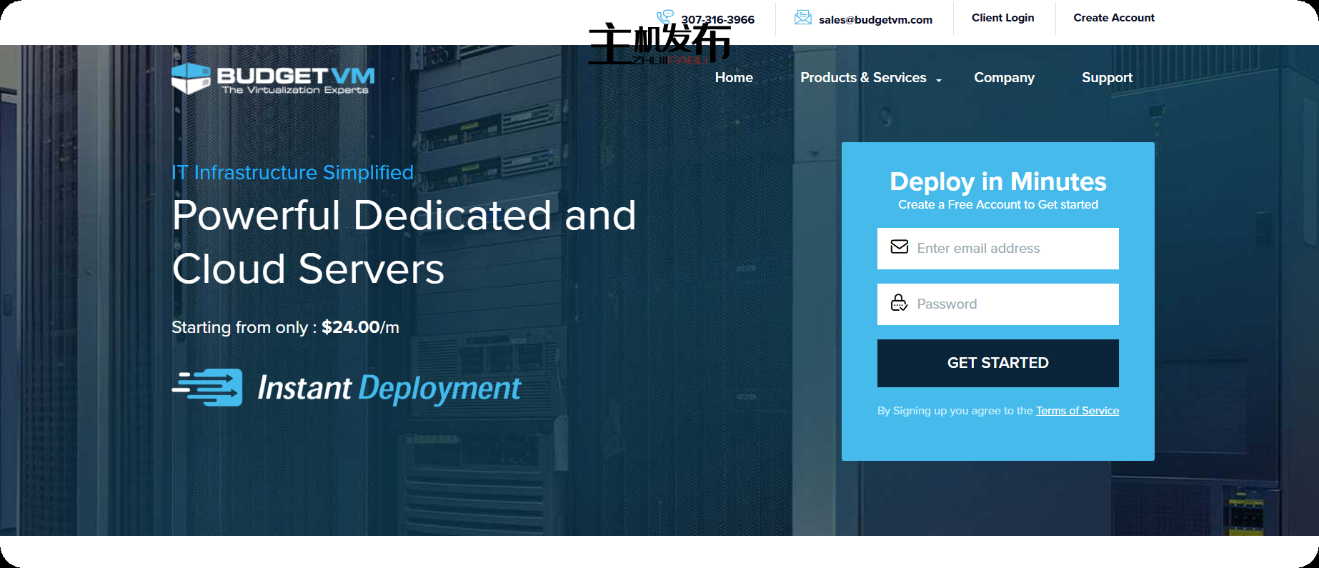Click the 307-316-3966 phone number

(x=717, y=20)
